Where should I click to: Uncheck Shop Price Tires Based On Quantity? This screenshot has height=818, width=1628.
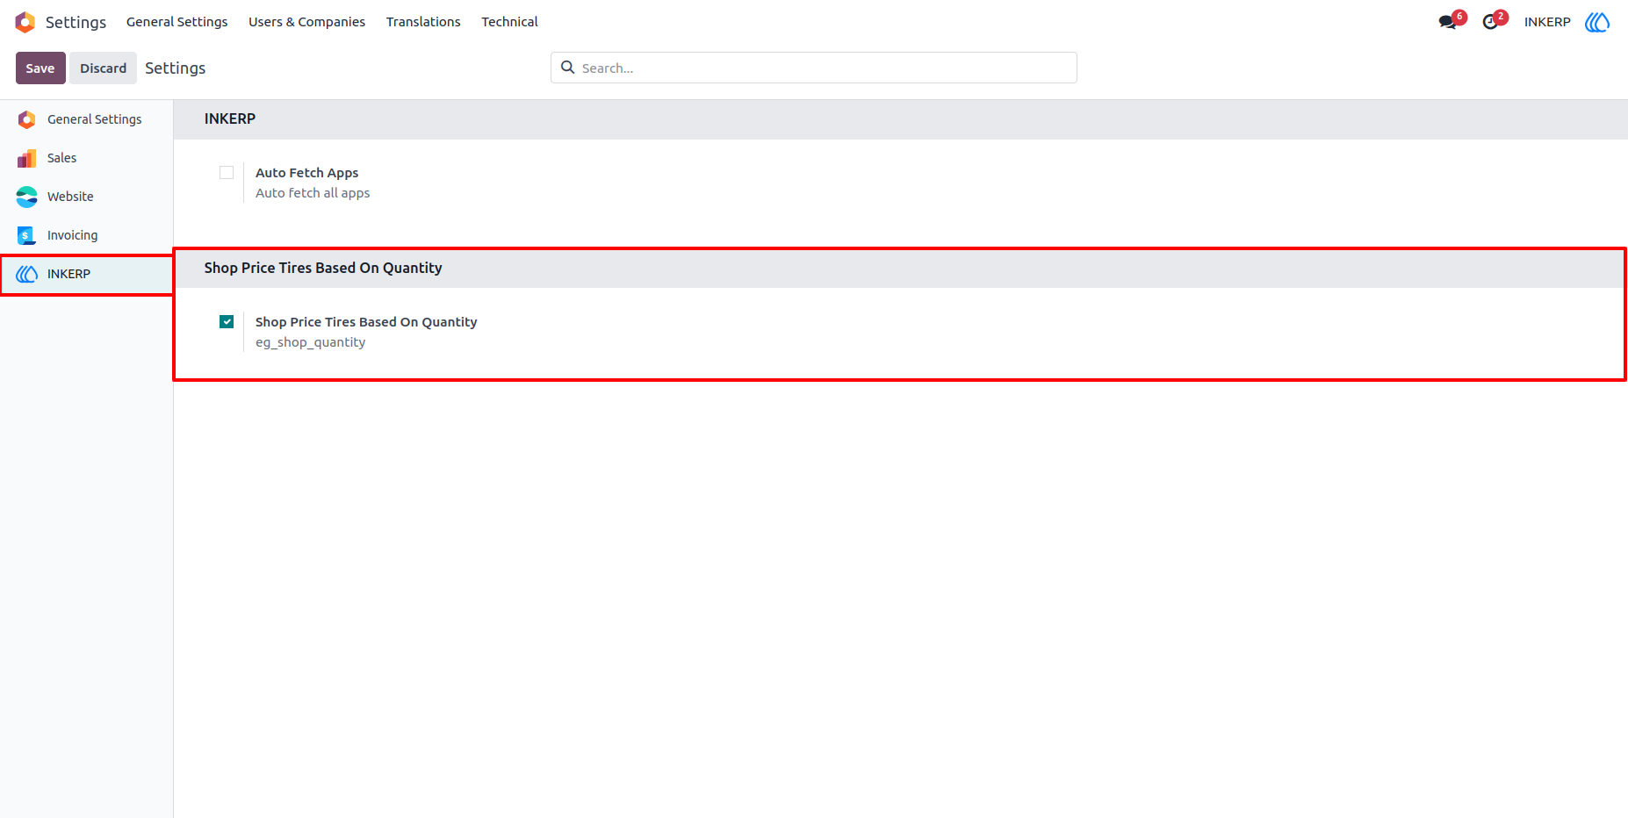227,322
